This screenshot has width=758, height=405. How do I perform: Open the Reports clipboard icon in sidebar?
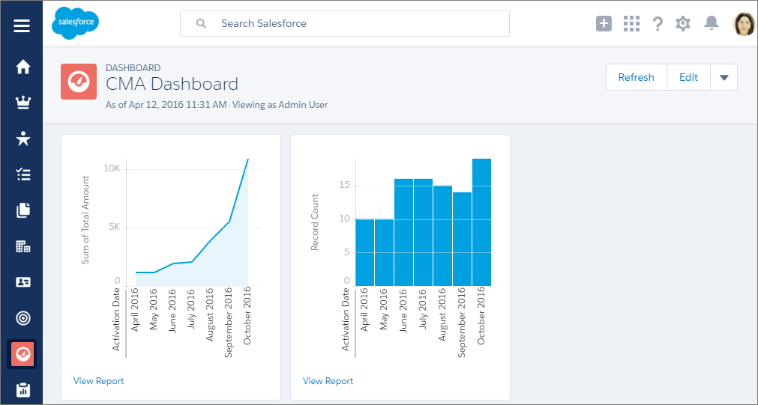[x=22, y=389]
